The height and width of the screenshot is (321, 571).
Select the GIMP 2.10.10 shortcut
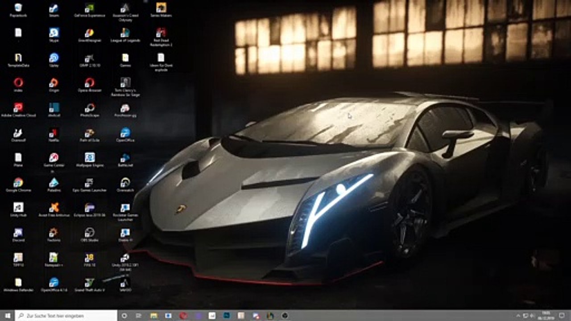pos(89,60)
